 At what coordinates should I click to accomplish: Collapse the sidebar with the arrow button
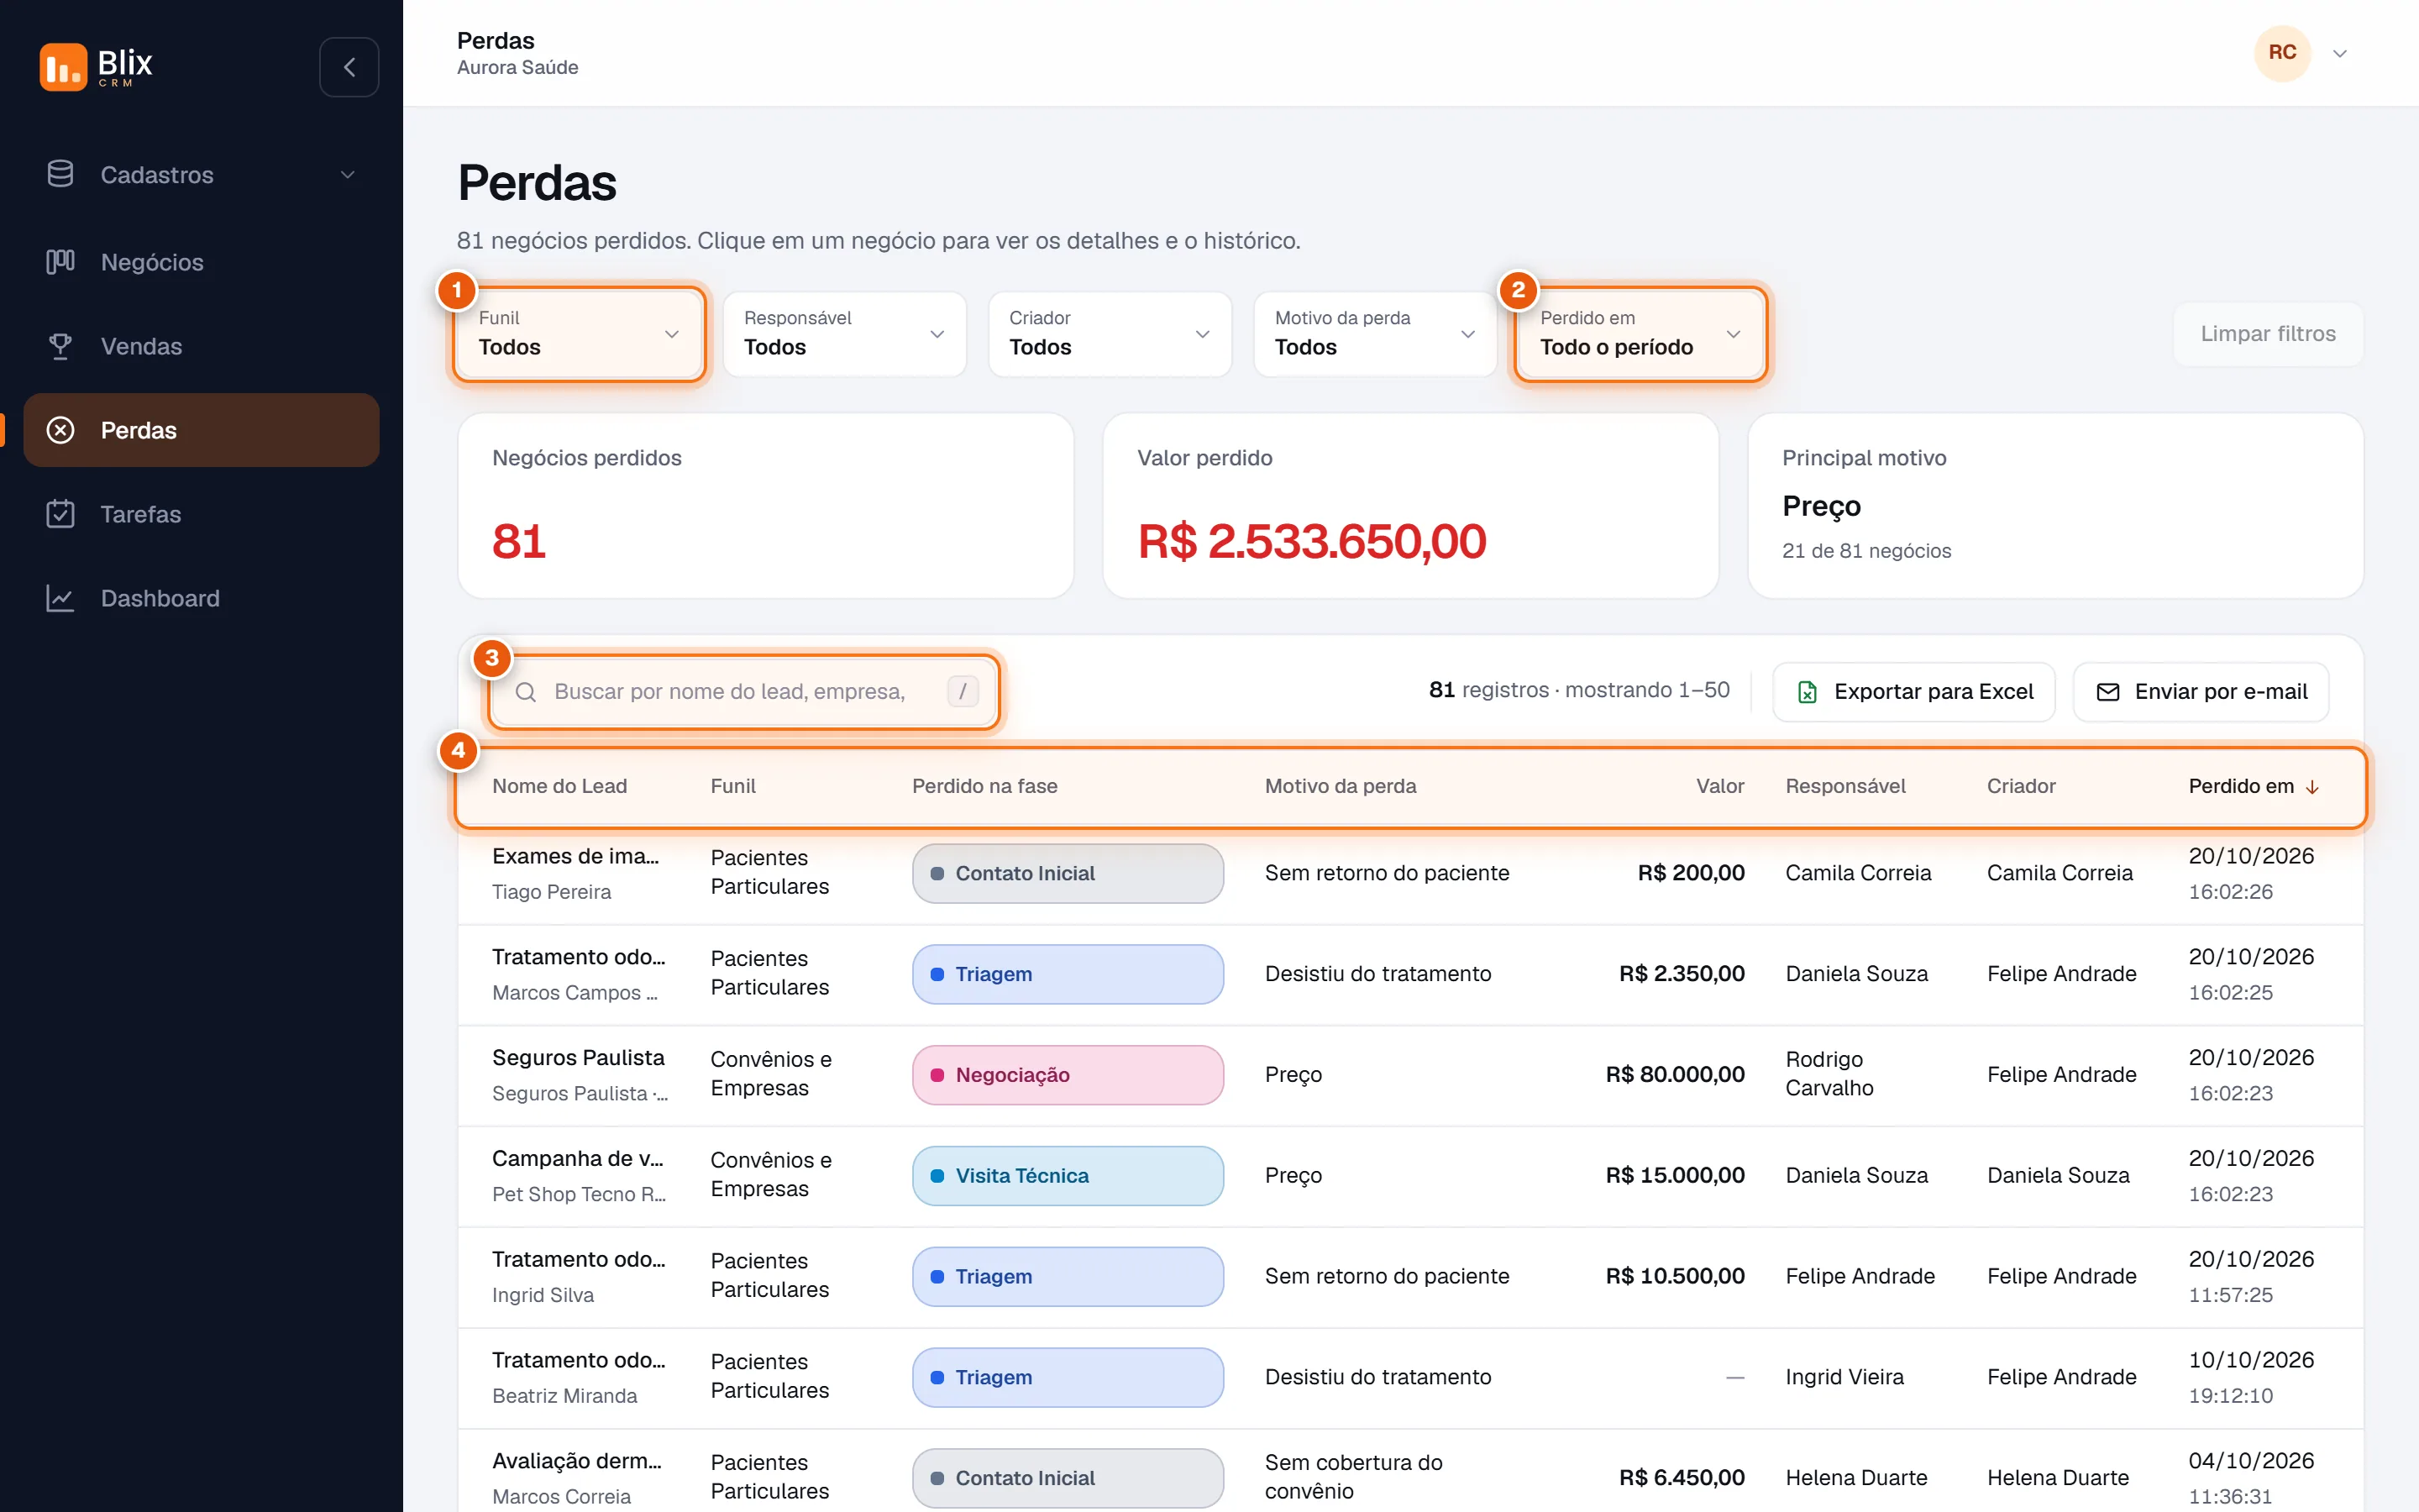click(349, 67)
